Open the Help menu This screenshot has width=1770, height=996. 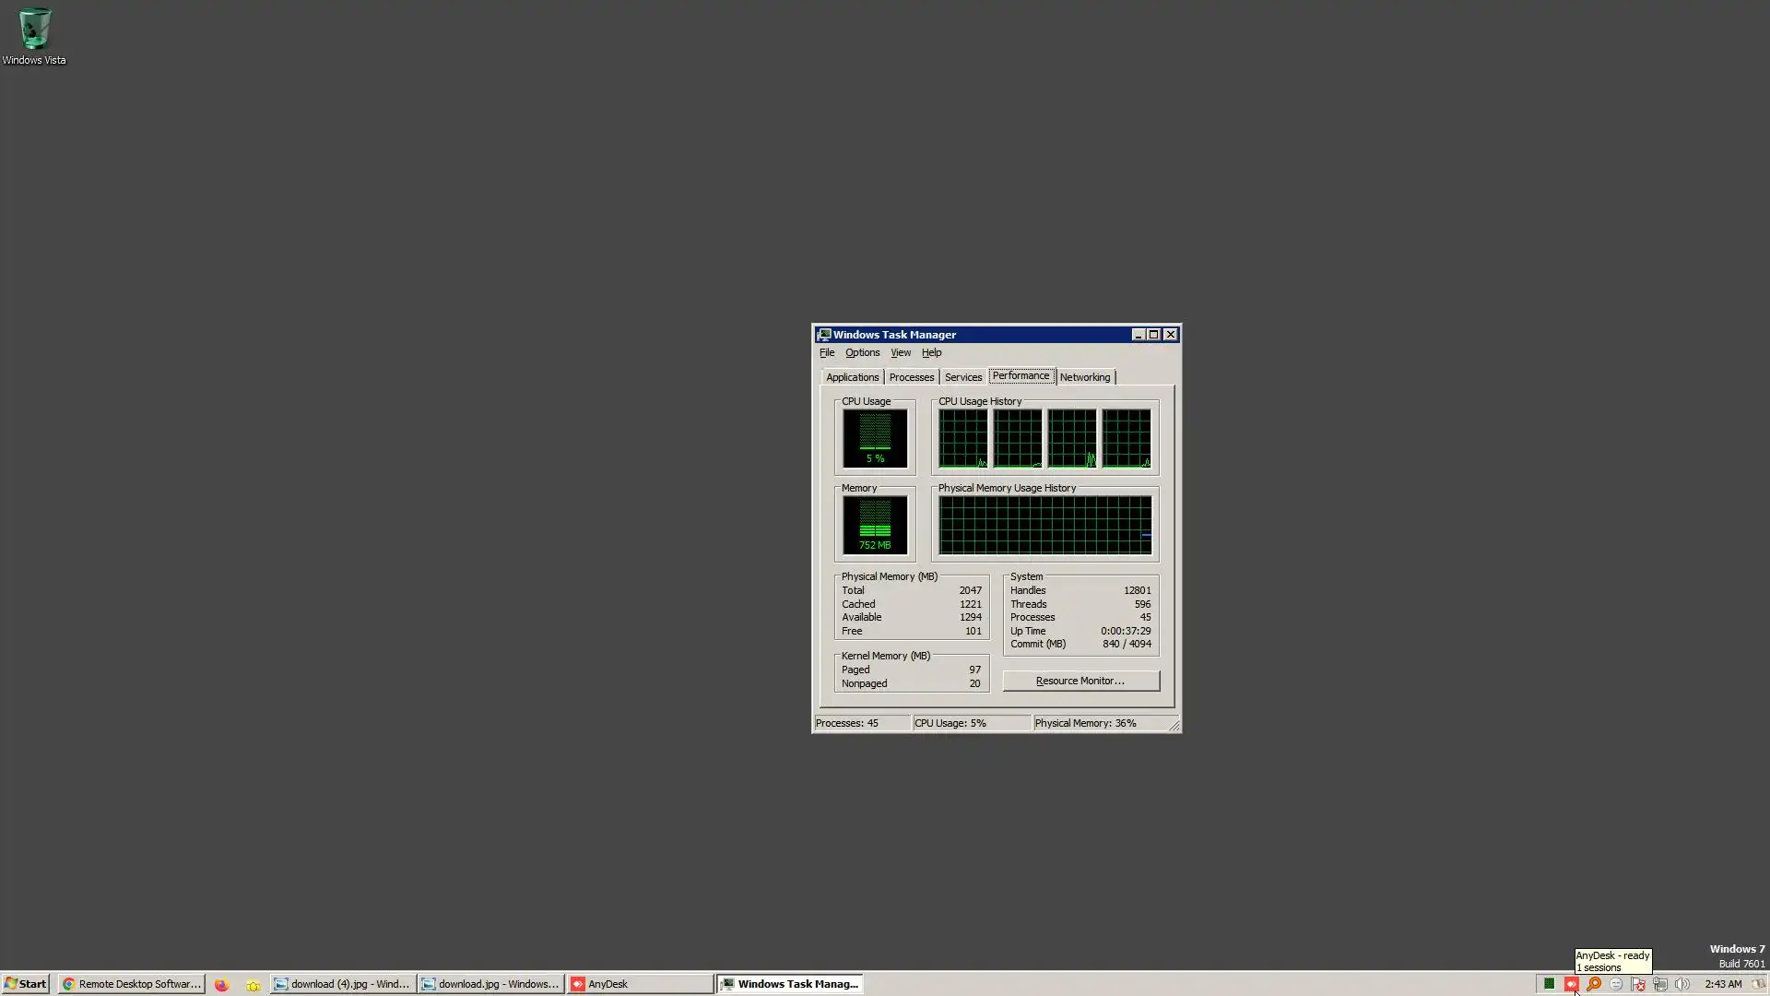click(x=931, y=352)
